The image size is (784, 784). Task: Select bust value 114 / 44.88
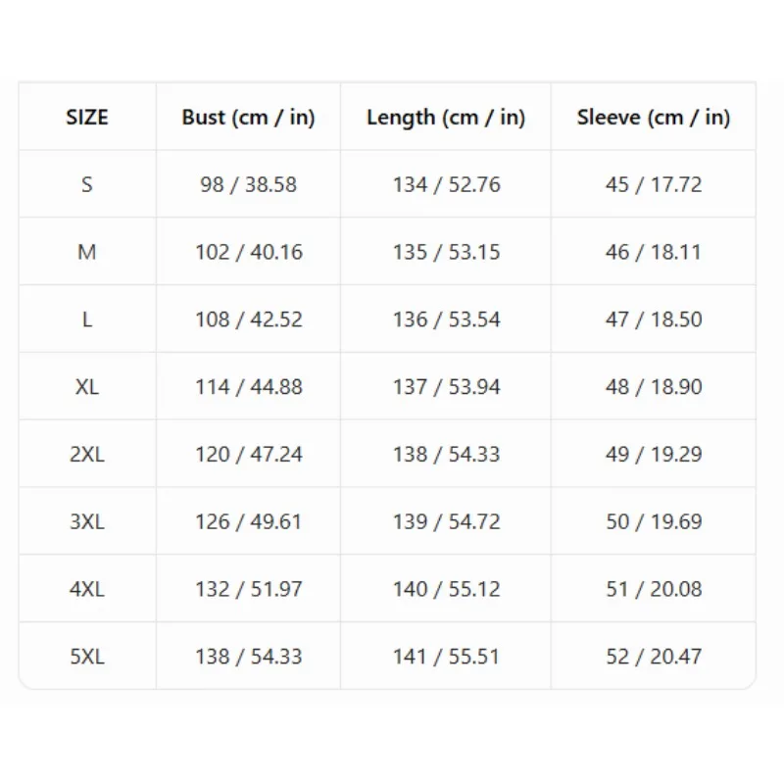pyautogui.click(x=249, y=387)
